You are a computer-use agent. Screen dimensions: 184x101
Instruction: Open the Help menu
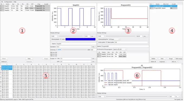[15, 2]
